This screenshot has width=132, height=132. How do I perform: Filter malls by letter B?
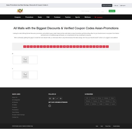(x=28, y=46)
